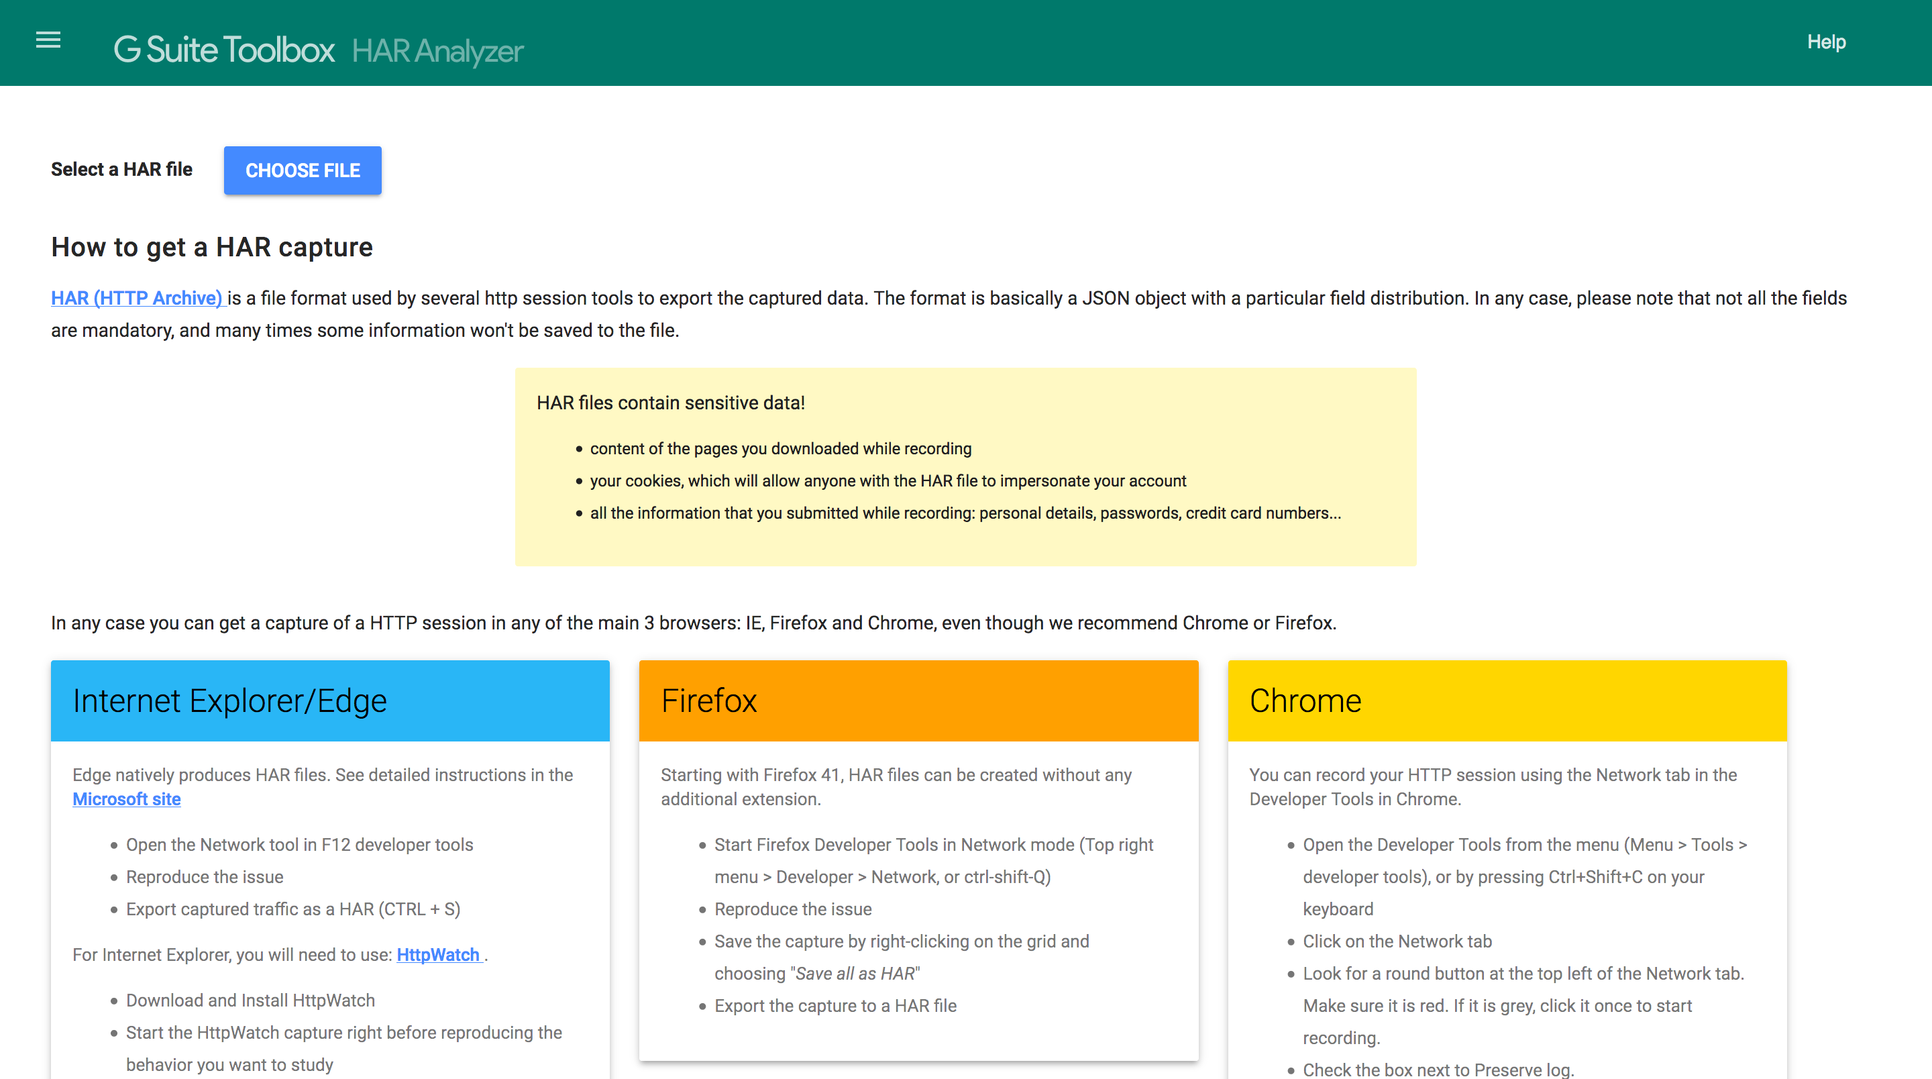Follow the HAR (HTTP Archive) link
Screen dimensions: 1932x1079
pos(138,298)
